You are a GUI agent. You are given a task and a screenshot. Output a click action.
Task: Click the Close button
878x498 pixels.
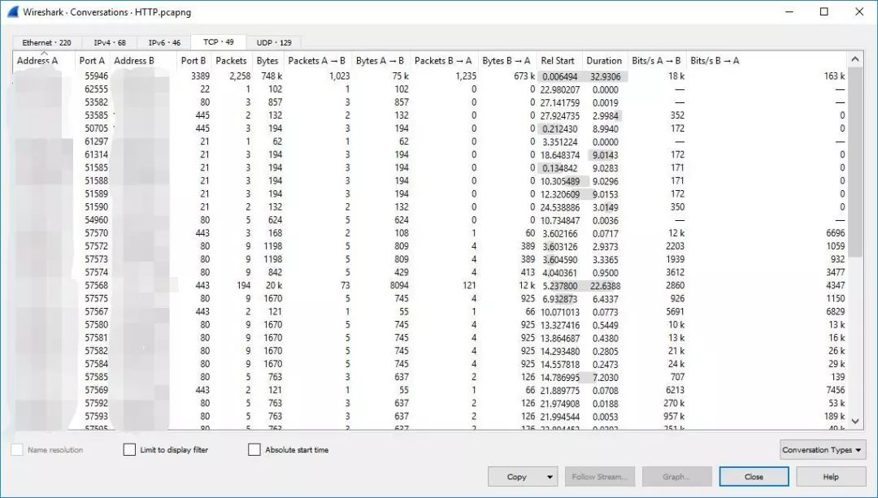(754, 478)
